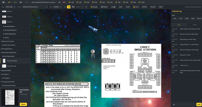The image size is (202, 107).
Task: Click the Save button
Action: click(121, 7)
